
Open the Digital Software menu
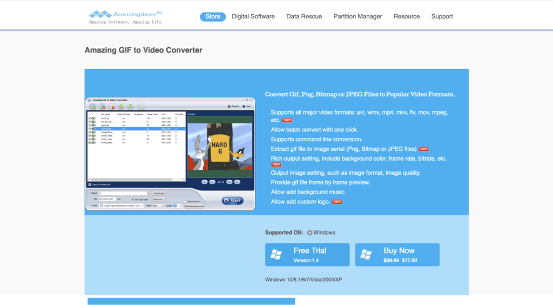pyautogui.click(x=253, y=17)
